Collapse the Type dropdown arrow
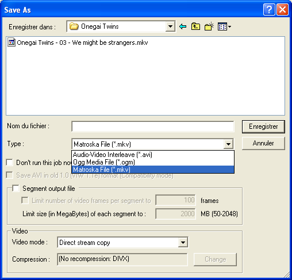The width and height of the screenshot is (292, 280). tap(228, 144)
